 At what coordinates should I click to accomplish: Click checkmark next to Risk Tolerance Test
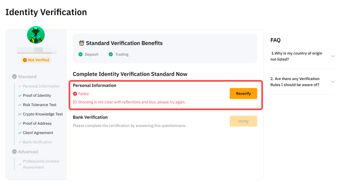19,105
